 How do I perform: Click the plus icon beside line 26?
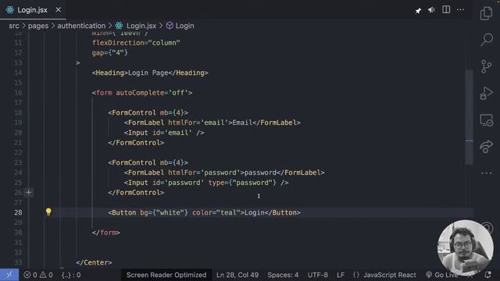(x=28, y=192)
